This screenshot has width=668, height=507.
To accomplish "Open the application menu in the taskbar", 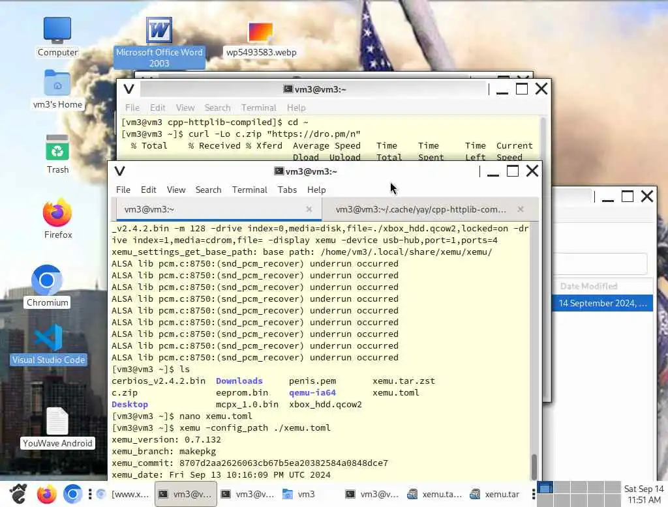I will 18,494.
